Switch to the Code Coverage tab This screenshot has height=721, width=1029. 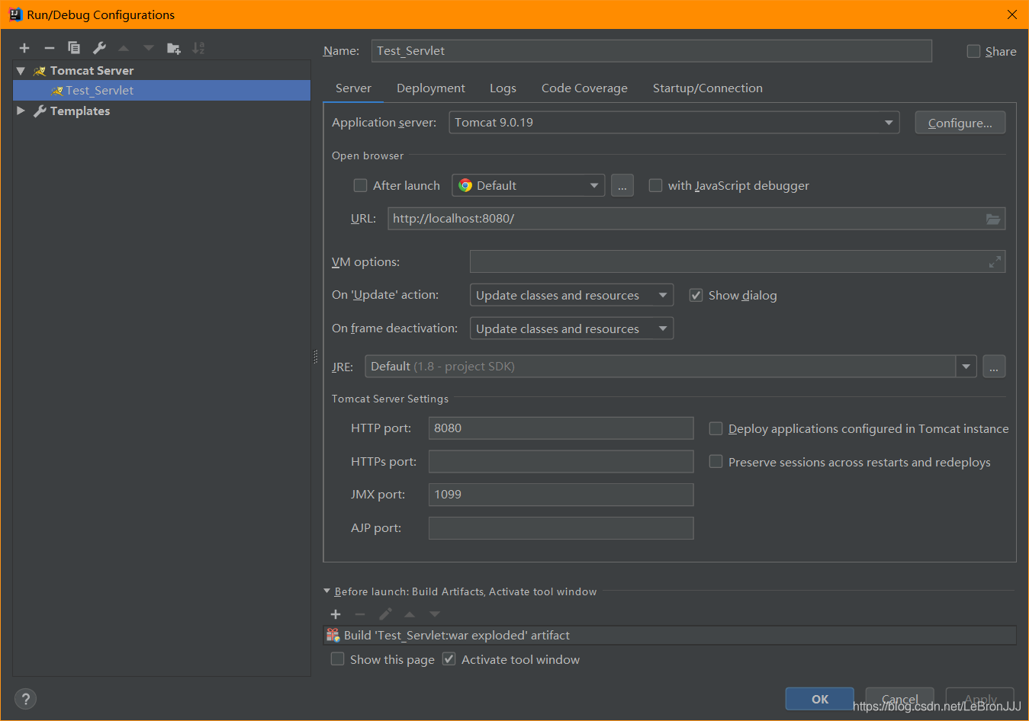point(584,88)
